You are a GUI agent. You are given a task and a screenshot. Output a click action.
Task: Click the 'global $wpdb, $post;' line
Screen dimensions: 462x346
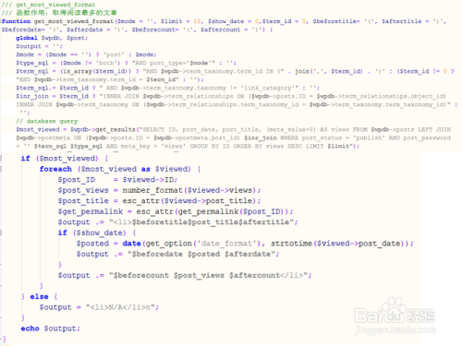(x=52, y=38)
